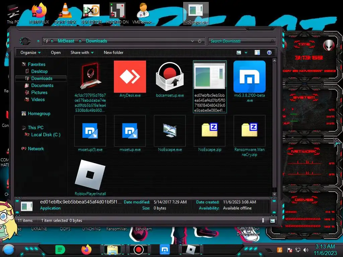The width and height of the screenshot is (343, 257).
Task: Open the volume speaker tray icon
Action: pos(306,250)
